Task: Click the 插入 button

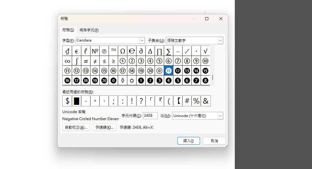Action: point(188,141)
